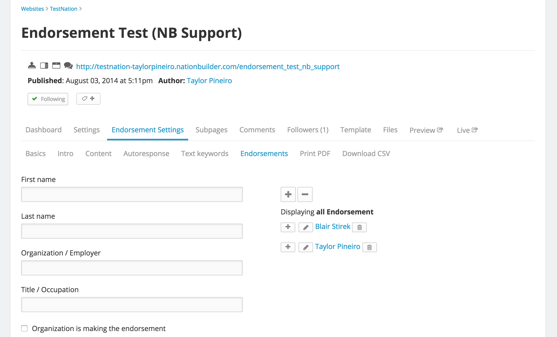This screenshot has height=337, width=557.
Task: Focus the First name input field
Action: pos(132,194)
